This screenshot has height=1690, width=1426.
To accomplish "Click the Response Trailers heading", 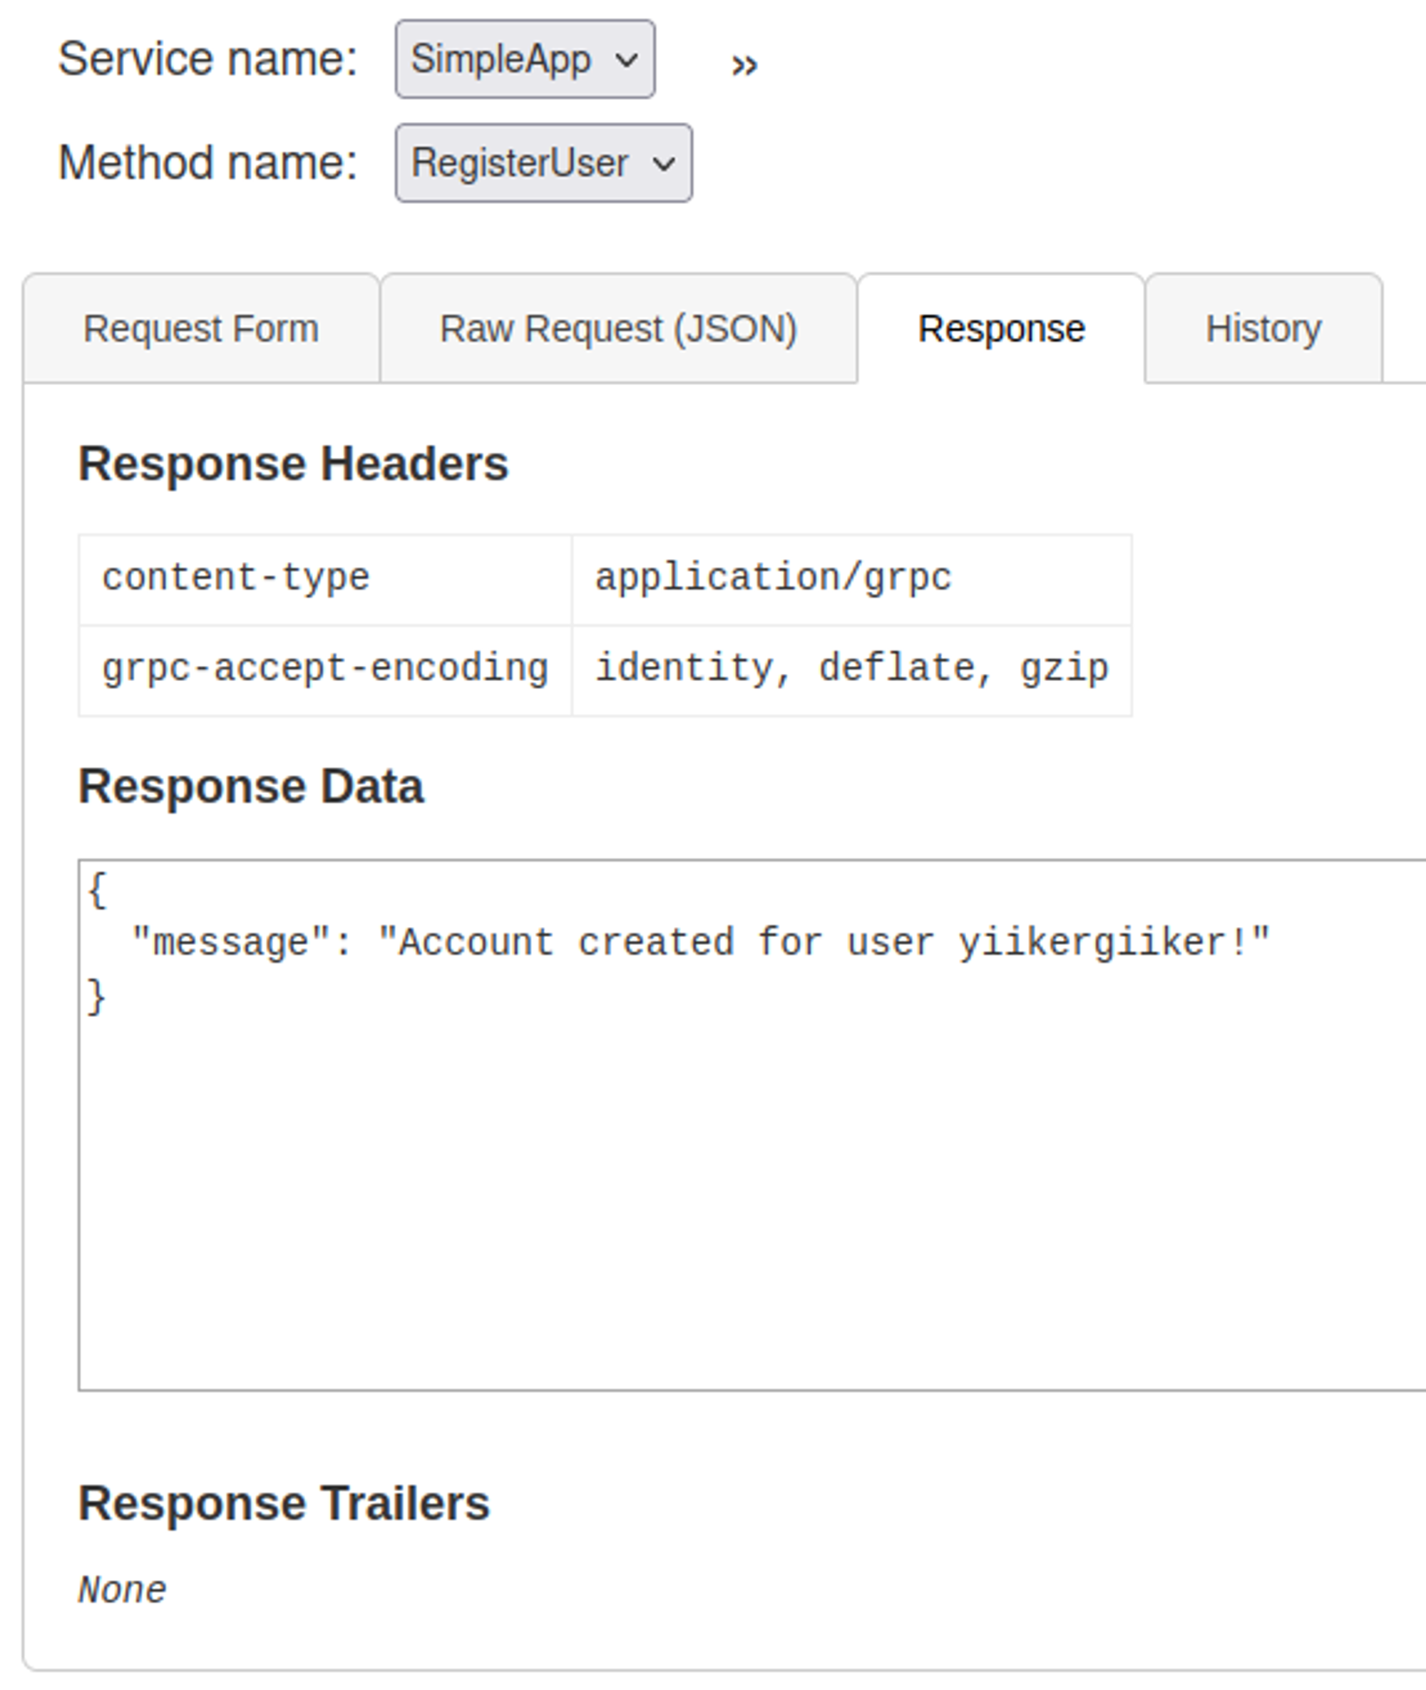I will (284, 1503).
